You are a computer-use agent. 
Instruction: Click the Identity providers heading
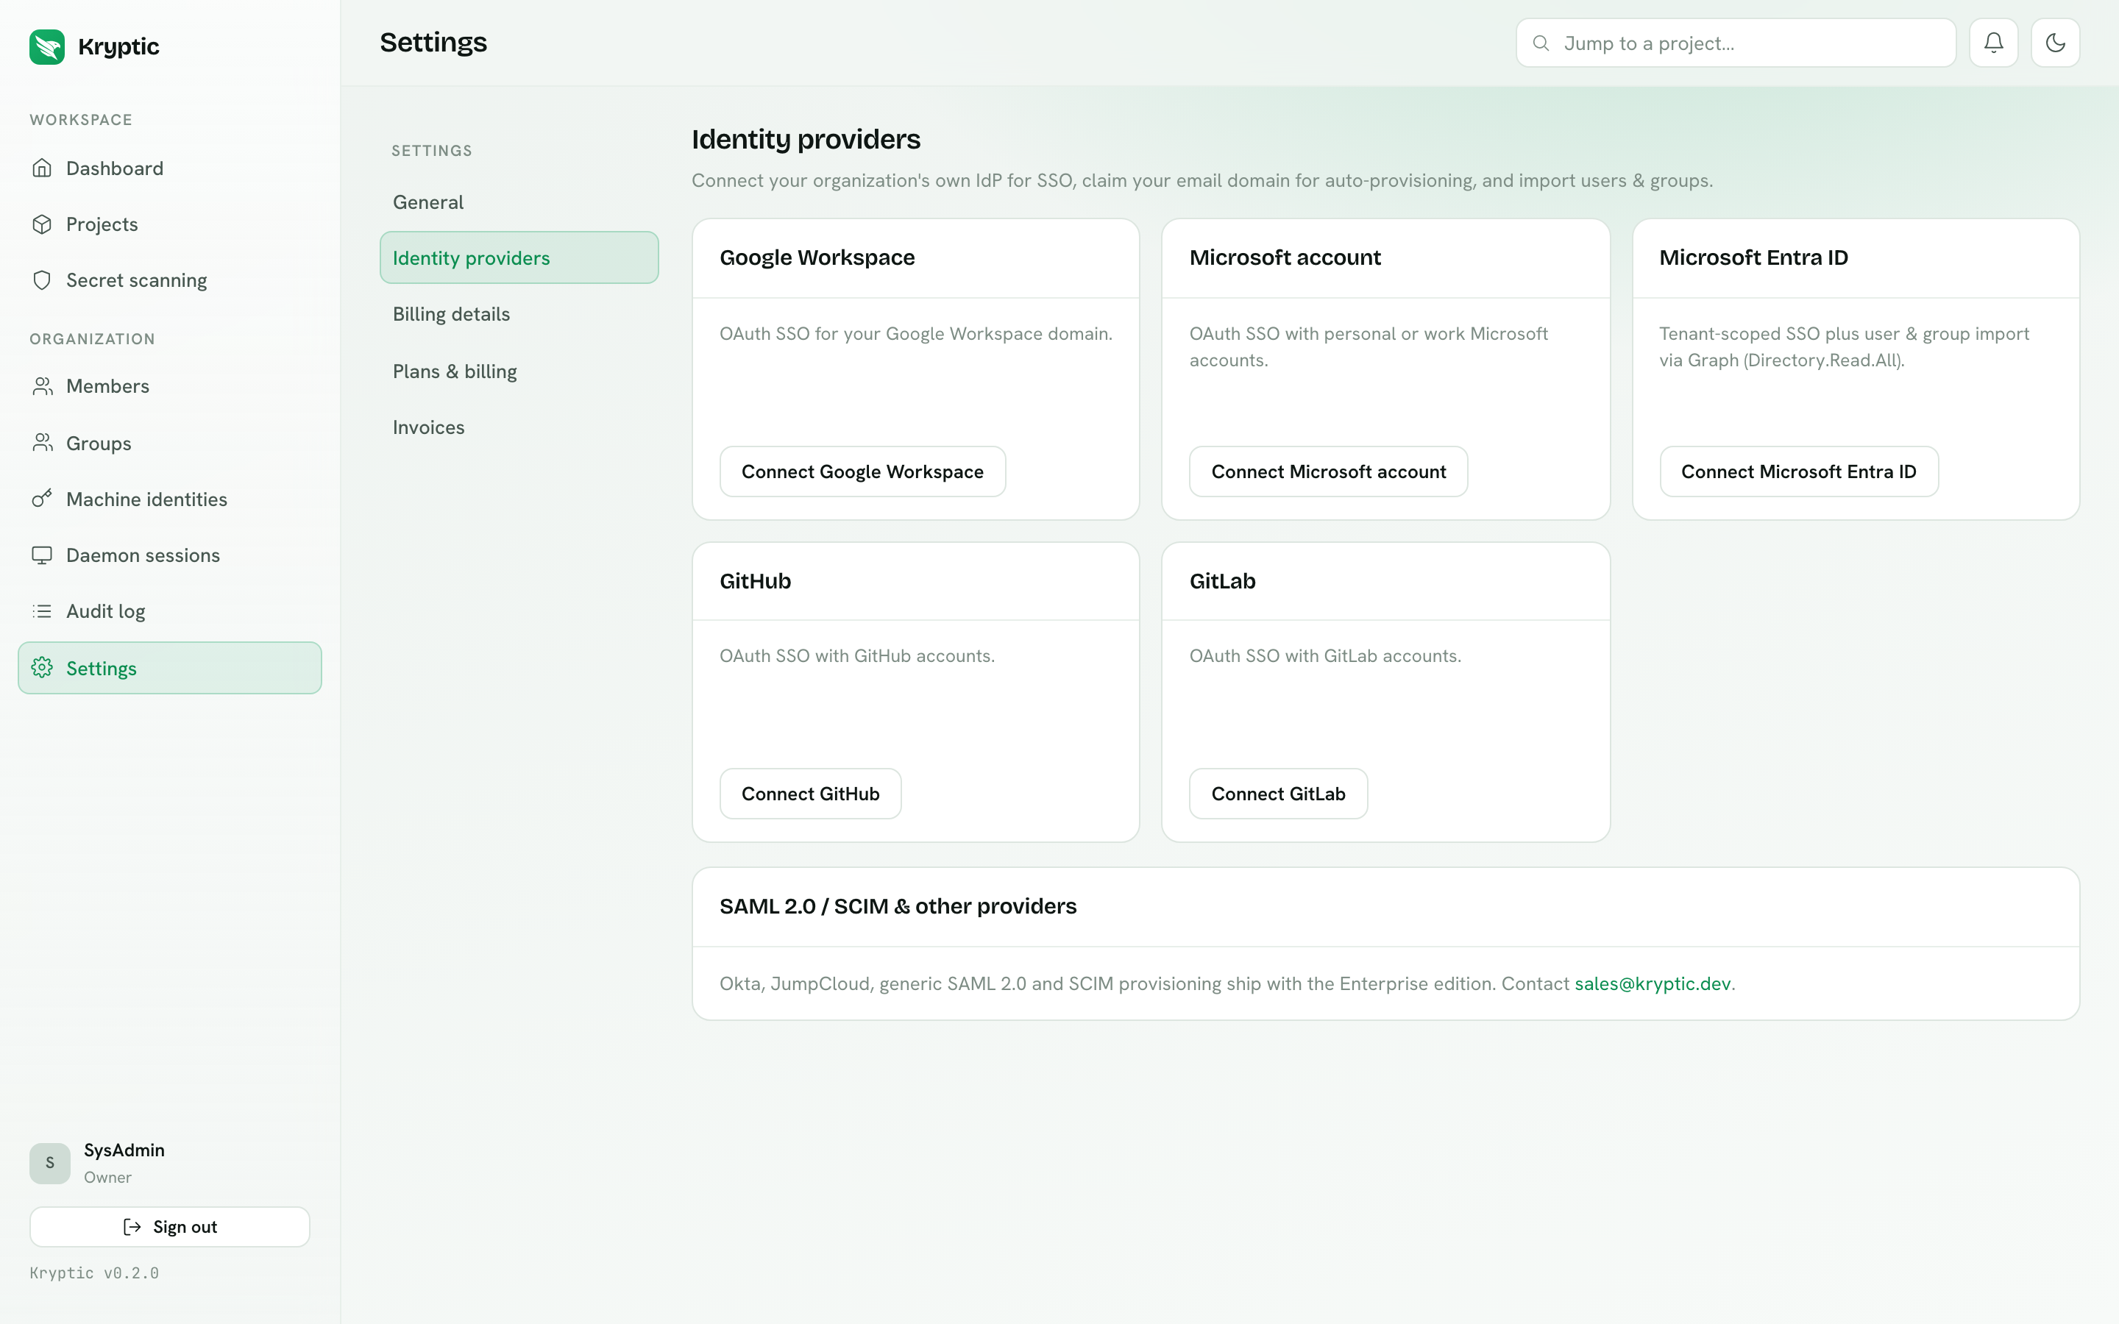pyautogui.click(x=806, y=139)
